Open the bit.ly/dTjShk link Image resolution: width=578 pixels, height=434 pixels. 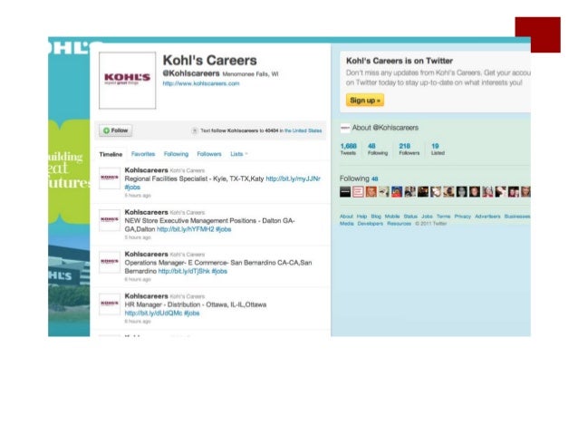(x=184, y=272)
